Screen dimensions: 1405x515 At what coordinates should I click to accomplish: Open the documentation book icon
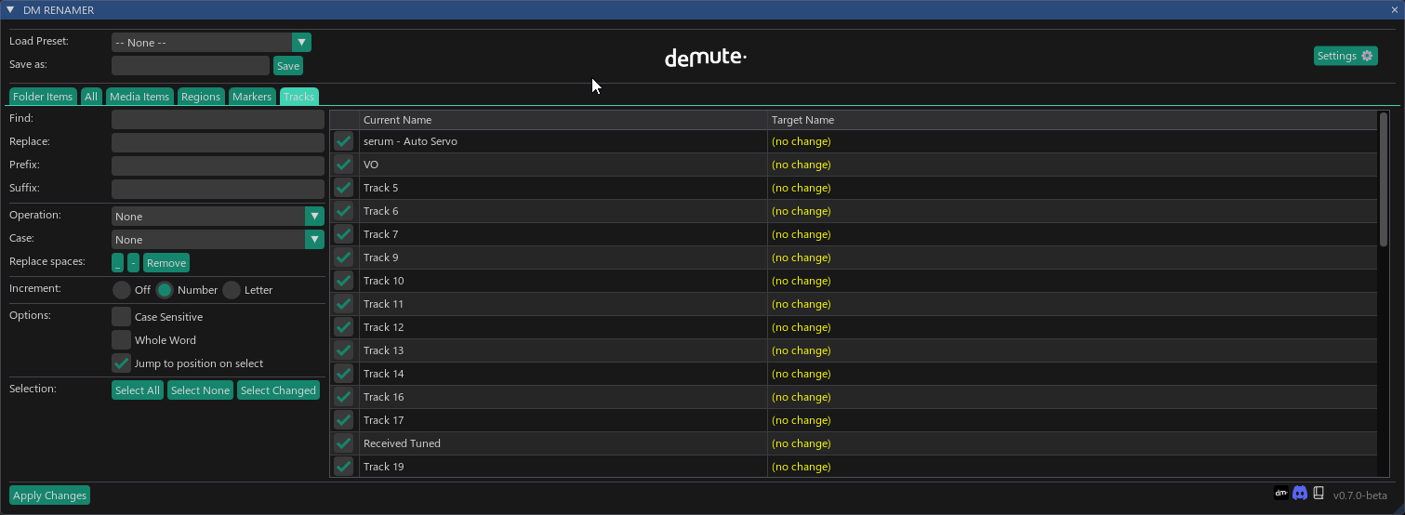1319,494
